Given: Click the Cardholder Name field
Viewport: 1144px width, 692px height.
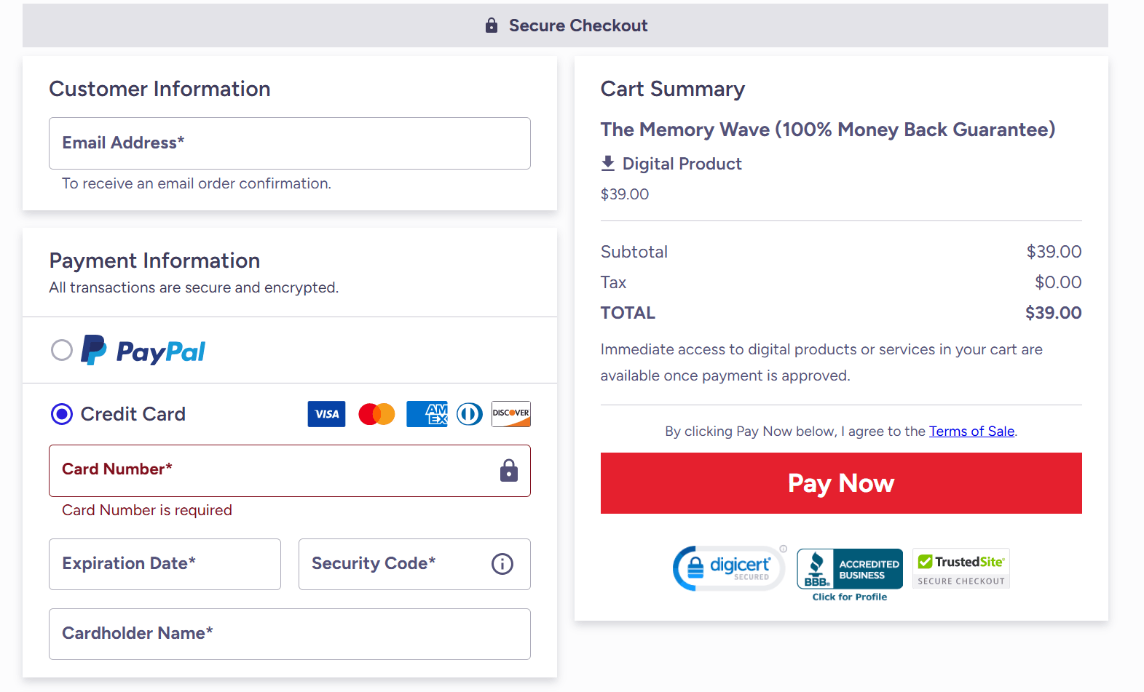Looking at the screenshot, I should [x=289, y=634].
